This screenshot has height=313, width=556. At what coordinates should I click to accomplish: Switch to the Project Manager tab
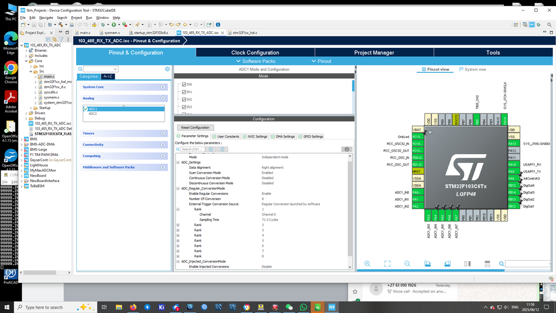(x=374, y=52)
